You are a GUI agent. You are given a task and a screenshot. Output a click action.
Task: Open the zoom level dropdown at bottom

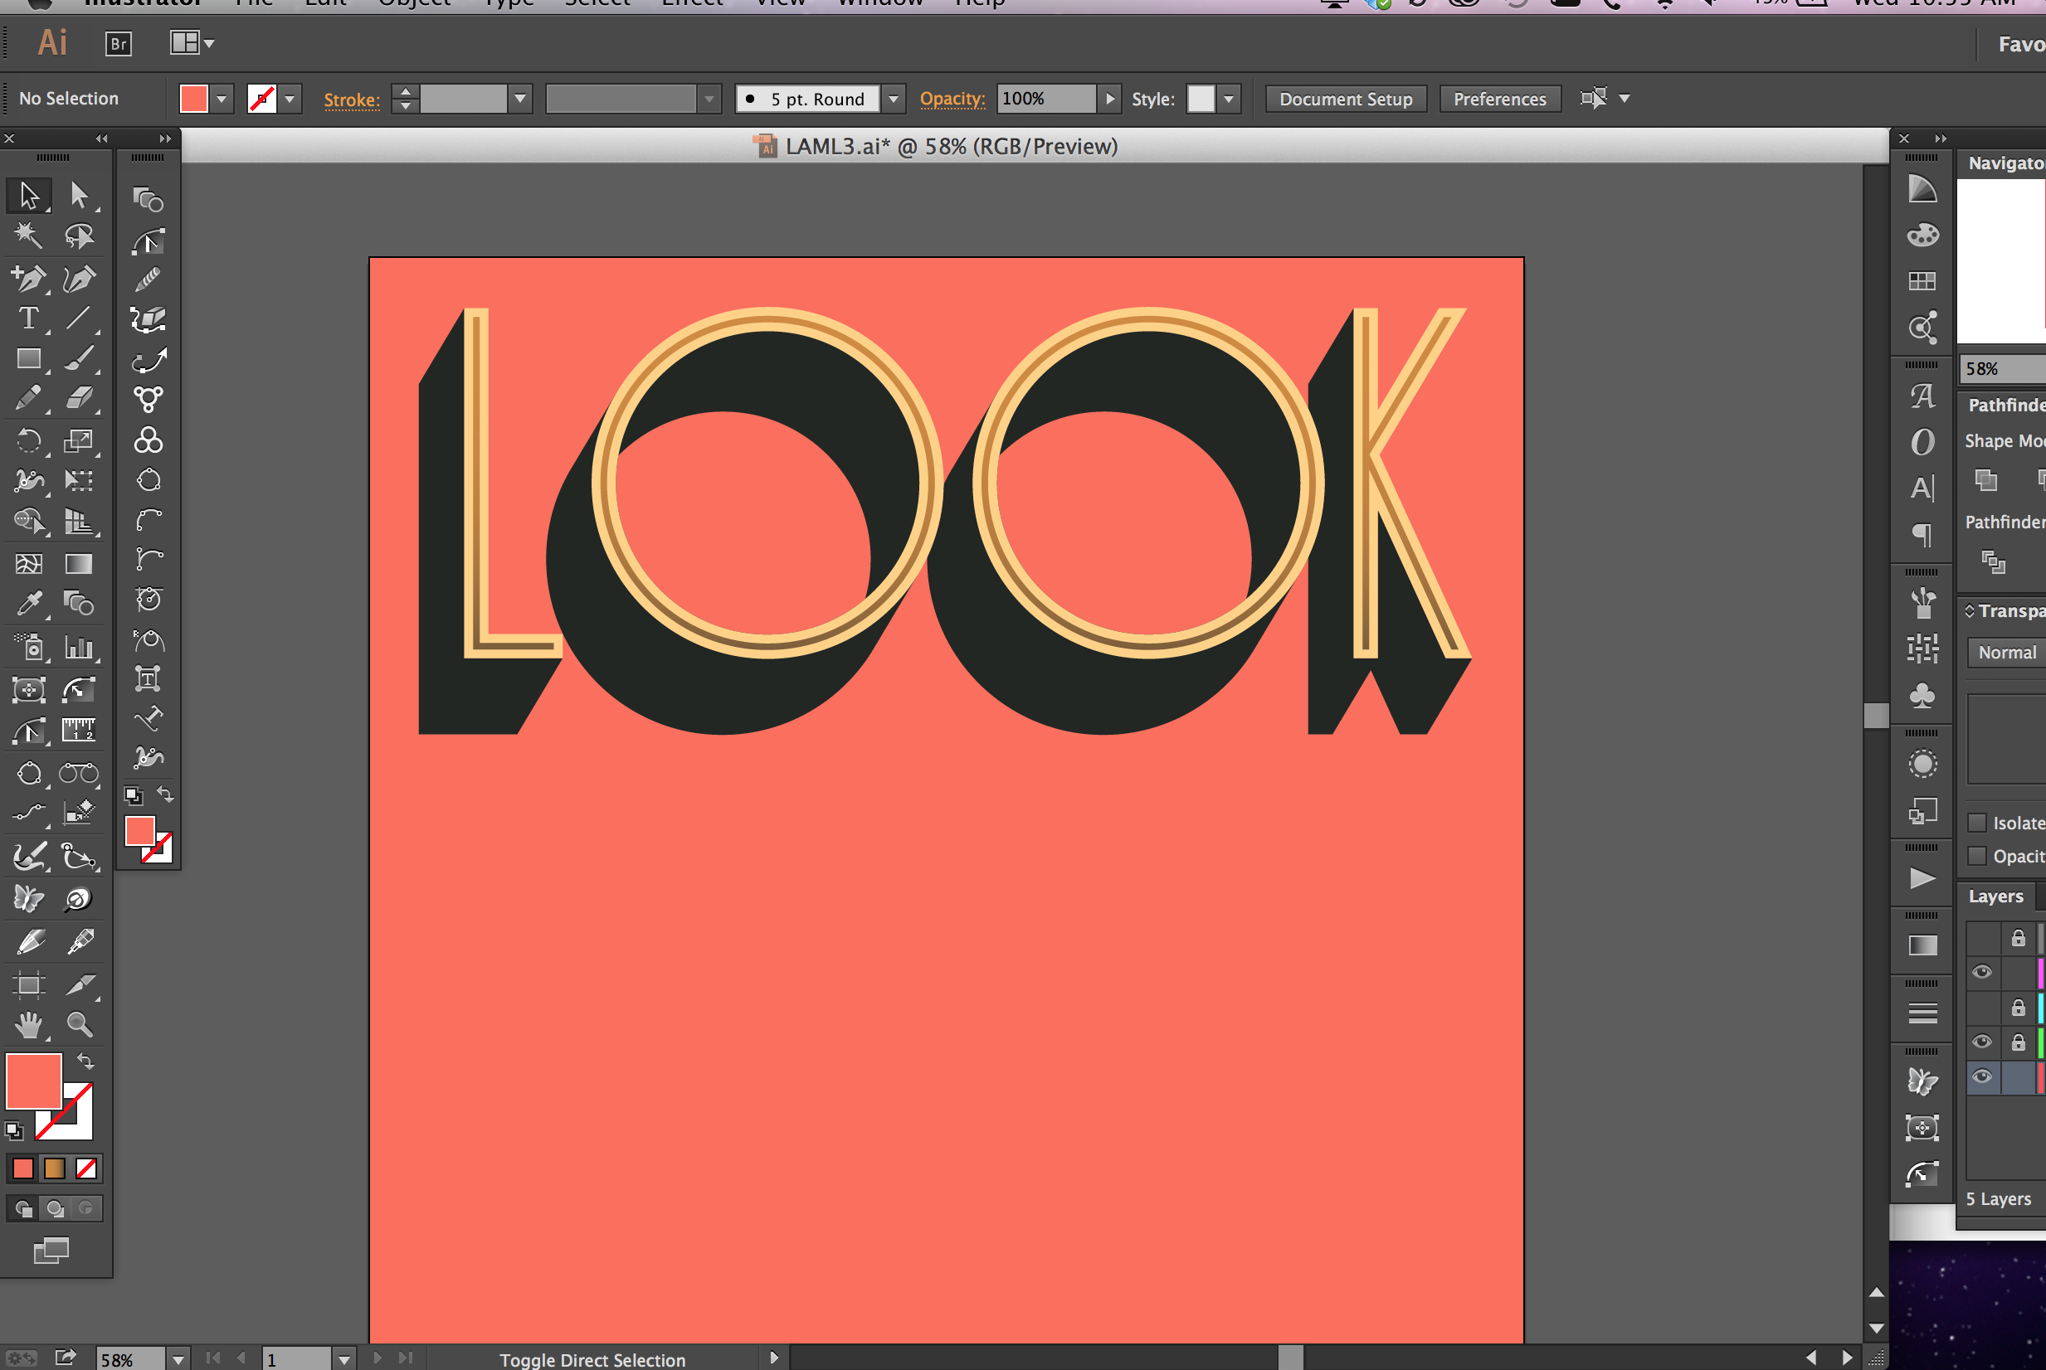pyautogui.click(x=178, y=1359)
